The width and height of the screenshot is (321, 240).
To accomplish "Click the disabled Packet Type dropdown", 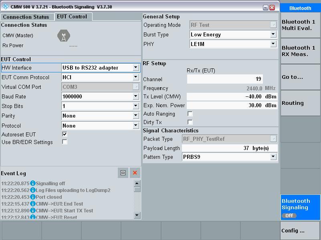I will 230,139.
